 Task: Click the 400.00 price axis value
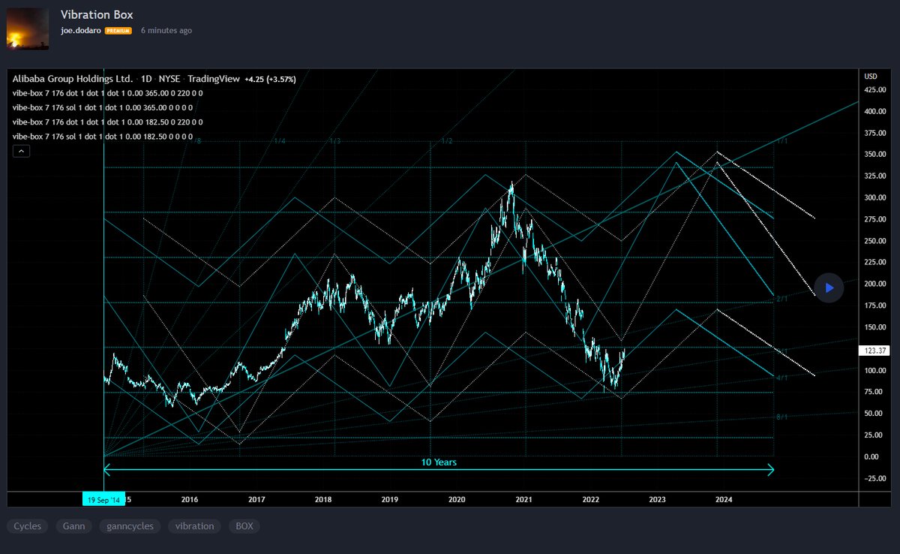click(875, 111)
